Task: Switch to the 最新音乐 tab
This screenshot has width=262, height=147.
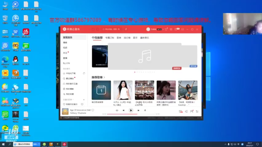Action: pyautogui.click(x=144, y=38)
